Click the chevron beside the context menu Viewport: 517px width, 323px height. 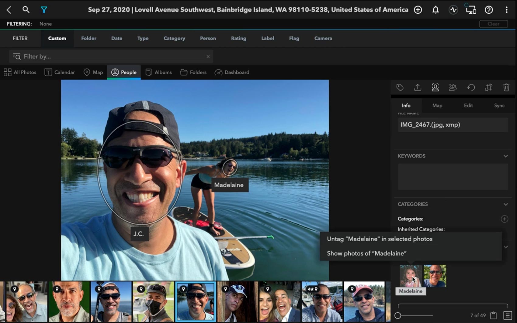(505, 247)
